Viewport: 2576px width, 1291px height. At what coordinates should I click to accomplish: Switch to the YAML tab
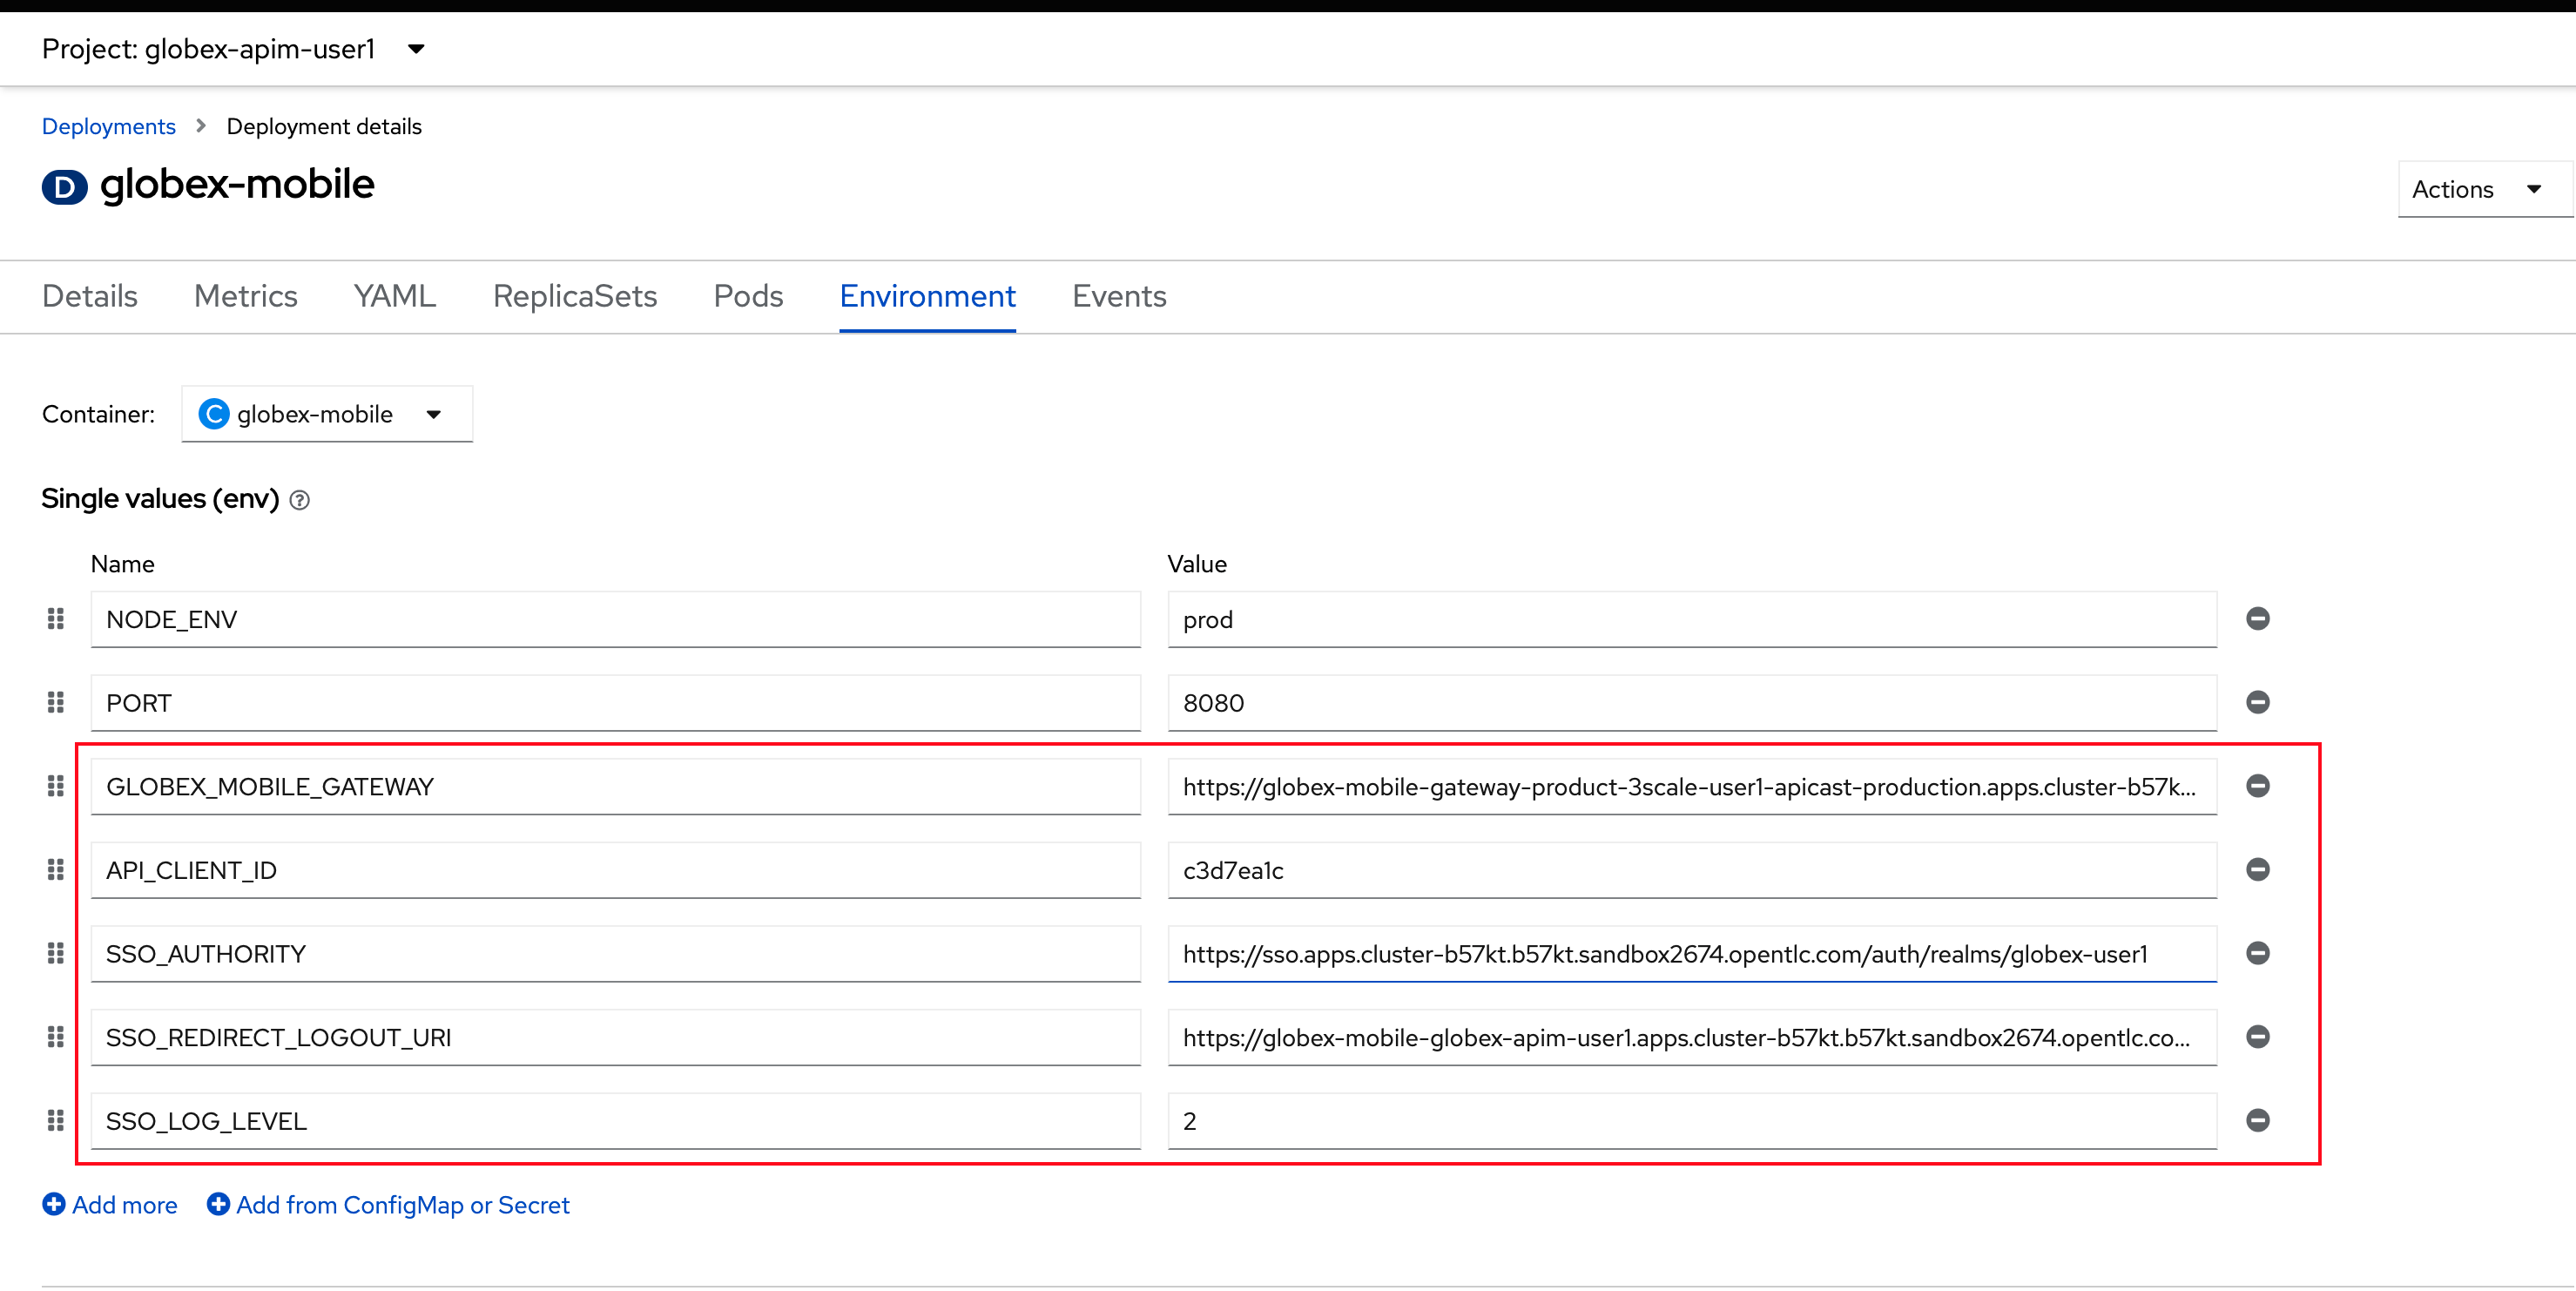(395, 296)
